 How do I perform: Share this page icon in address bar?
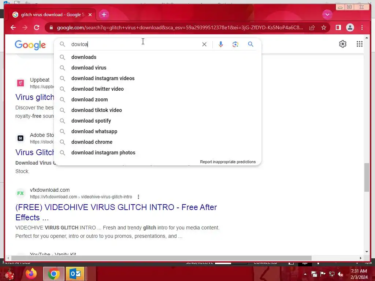tap(312, 28)
